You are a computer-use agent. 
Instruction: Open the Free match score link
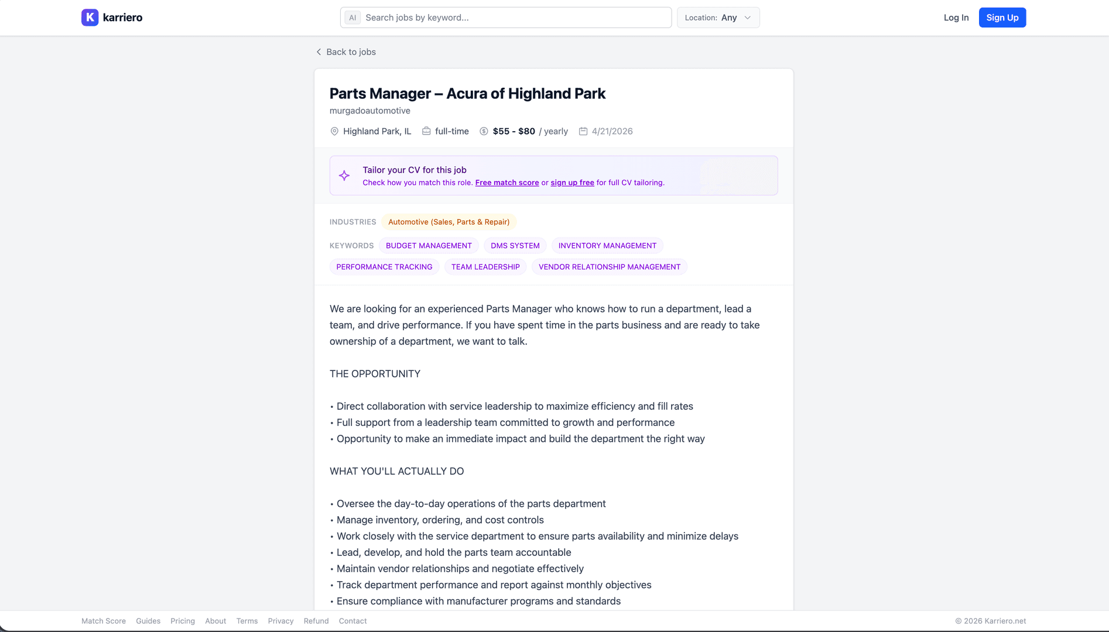coord(507,183)
